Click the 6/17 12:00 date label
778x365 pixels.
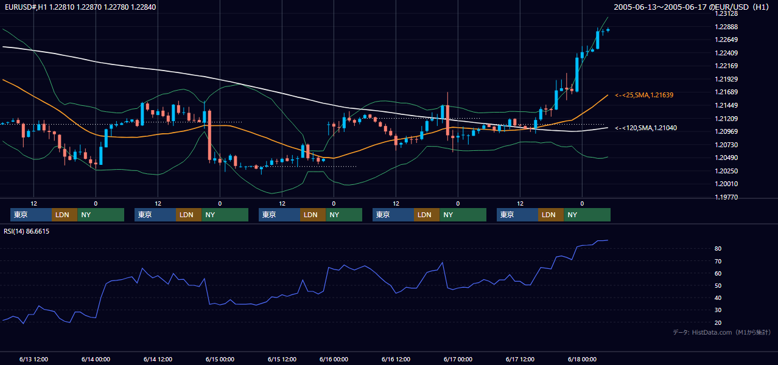click(x=520, y=359)
